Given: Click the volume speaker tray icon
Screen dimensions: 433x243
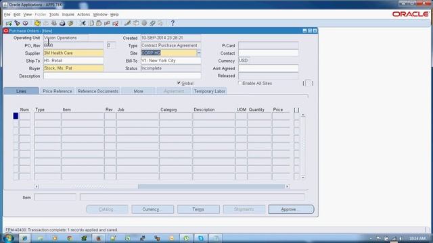Looking at the screenshot, I should click(401, 238).
